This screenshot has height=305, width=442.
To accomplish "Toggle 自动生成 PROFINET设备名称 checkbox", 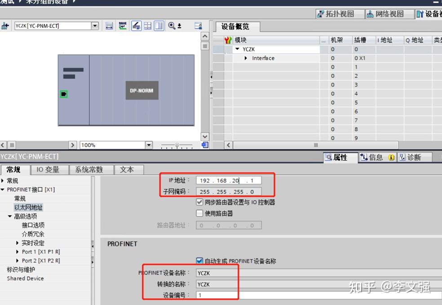I will coord(199,261).
